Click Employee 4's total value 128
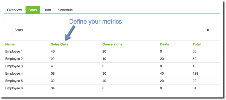This screenshot has width=226, height=100. (195, 74)
